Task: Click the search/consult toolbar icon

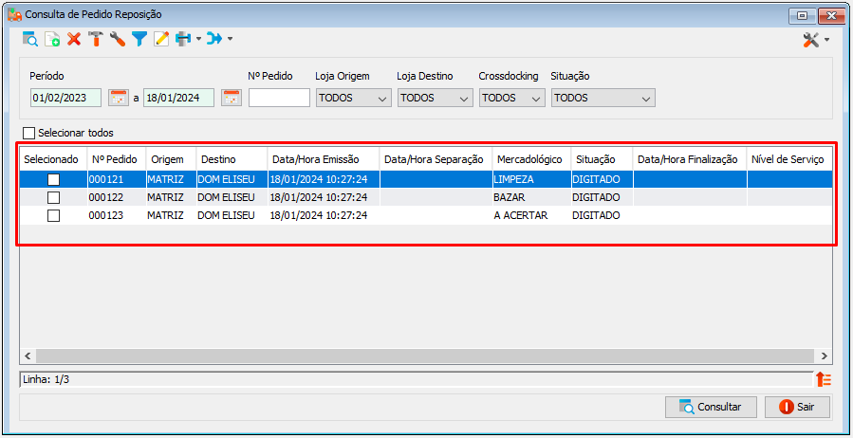Action: pos(30,39)
